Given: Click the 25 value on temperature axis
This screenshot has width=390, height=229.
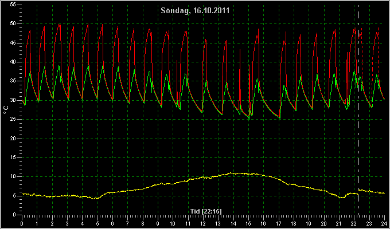Looking at the screenshot, I should (13, 119).
